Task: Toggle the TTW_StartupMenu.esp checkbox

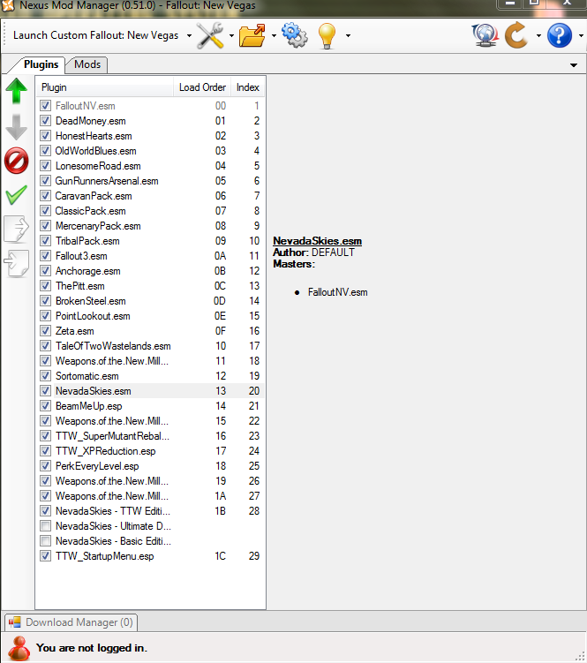Action: [45, 556]
